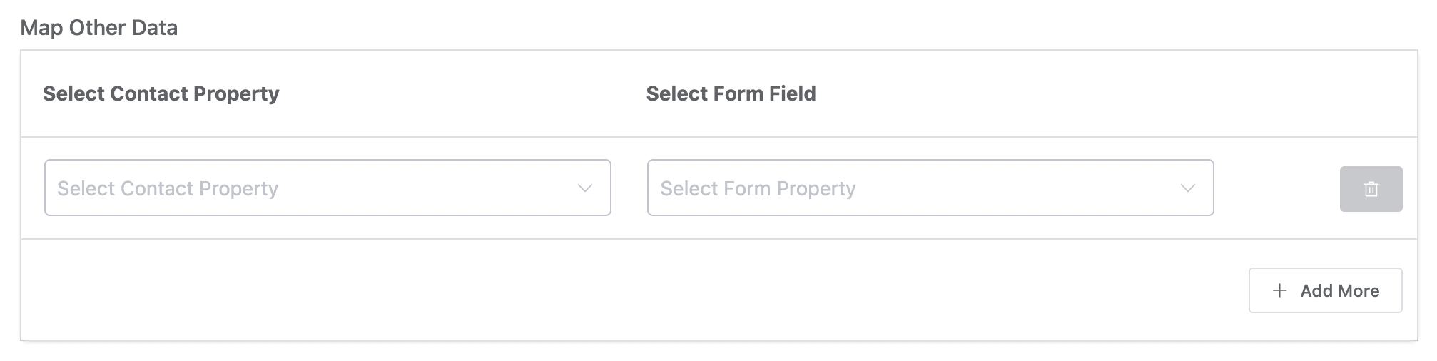The image size is (1437, 361).
Task: Tap the down arrow on the Select Form Property field
Action: coord(1188,188)
